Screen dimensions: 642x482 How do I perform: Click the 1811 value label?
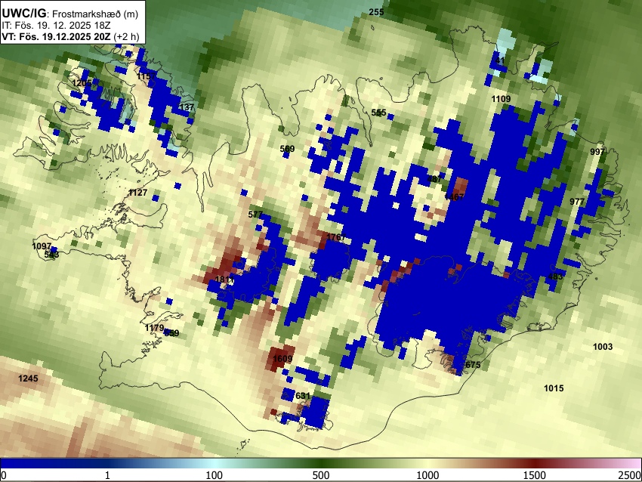click(224, 280)
